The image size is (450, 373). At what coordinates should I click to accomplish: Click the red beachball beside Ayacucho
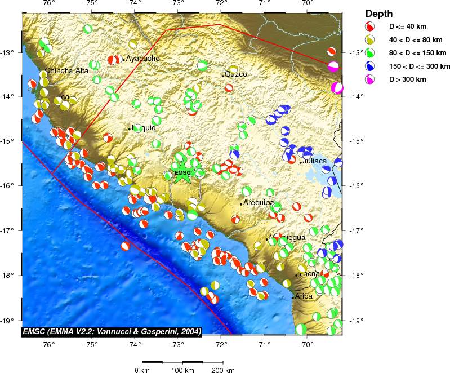tap(113, 60)
